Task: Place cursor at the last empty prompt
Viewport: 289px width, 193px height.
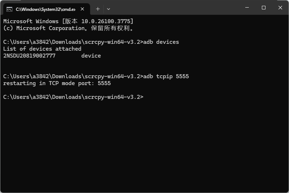Action: [145, 97]
